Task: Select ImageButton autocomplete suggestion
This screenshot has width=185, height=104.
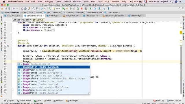Action: pos(54,67)
